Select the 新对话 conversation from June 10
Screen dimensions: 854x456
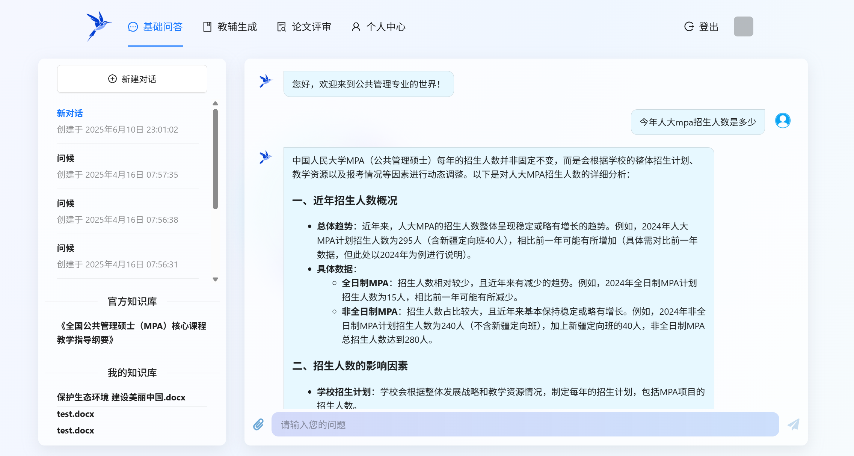pos(117,121)
